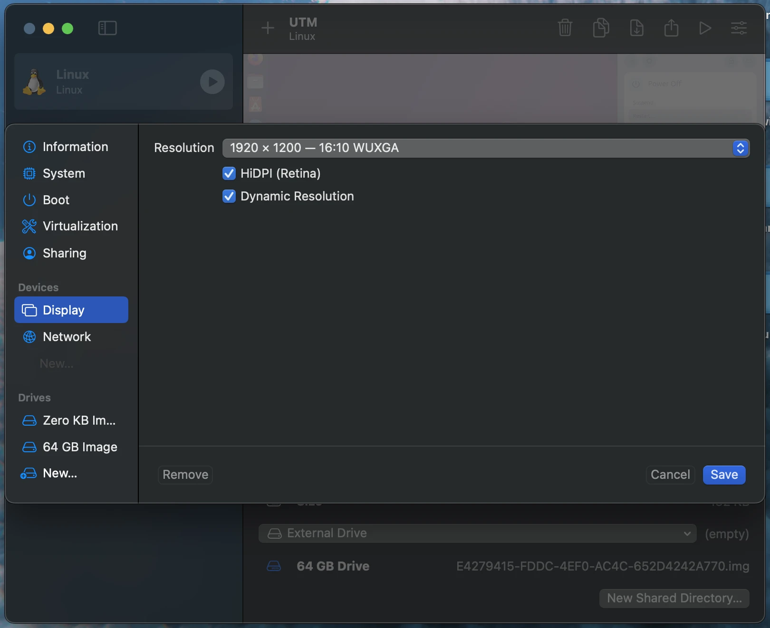Select Boot in the settings sidebar

(71, 200)
